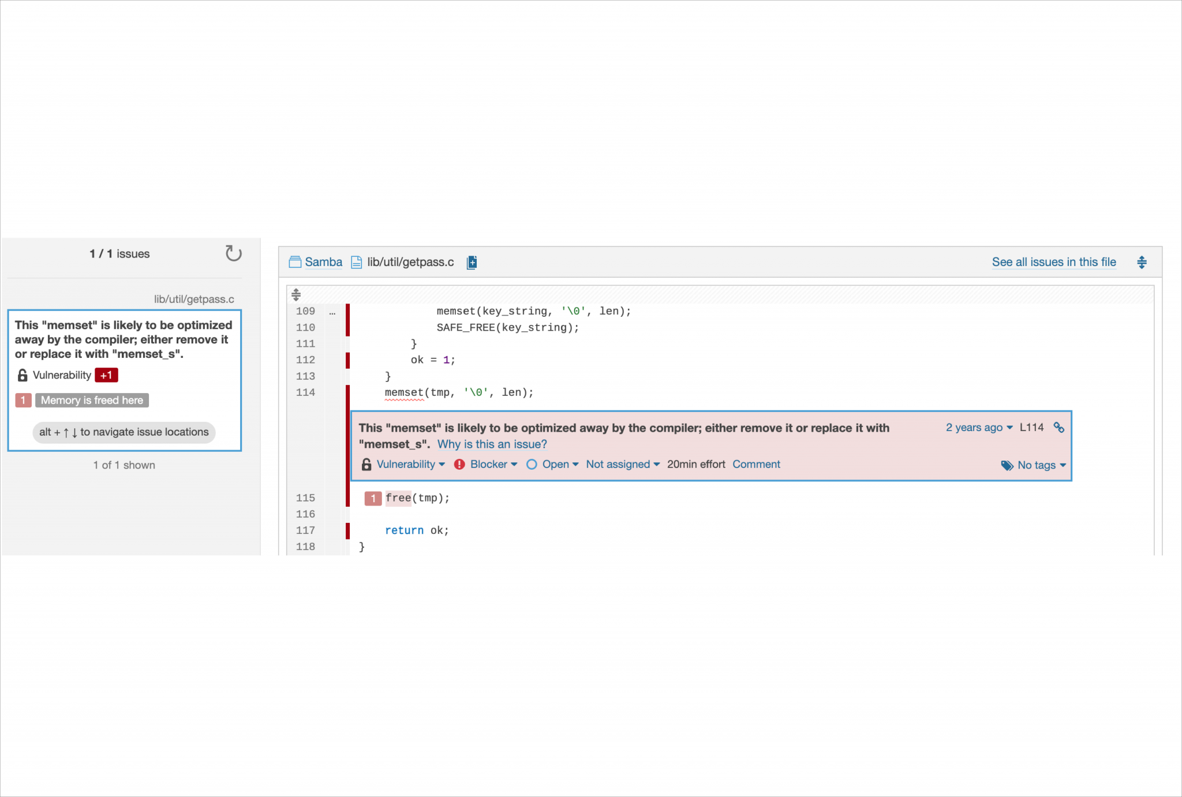The height and width of the screenshot is (797, 1182).
Task: Copy the issue permalink via the chain icon
Action: point(1058,428)
